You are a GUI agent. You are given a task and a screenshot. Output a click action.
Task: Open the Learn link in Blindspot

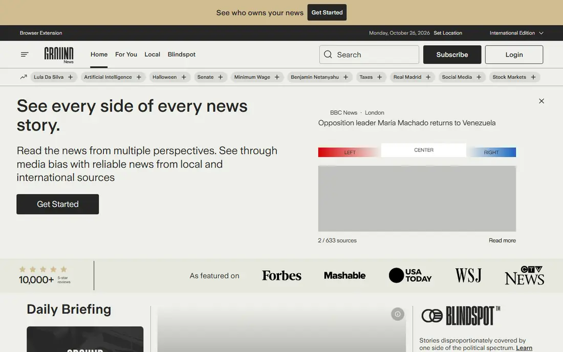pos(524,348)
